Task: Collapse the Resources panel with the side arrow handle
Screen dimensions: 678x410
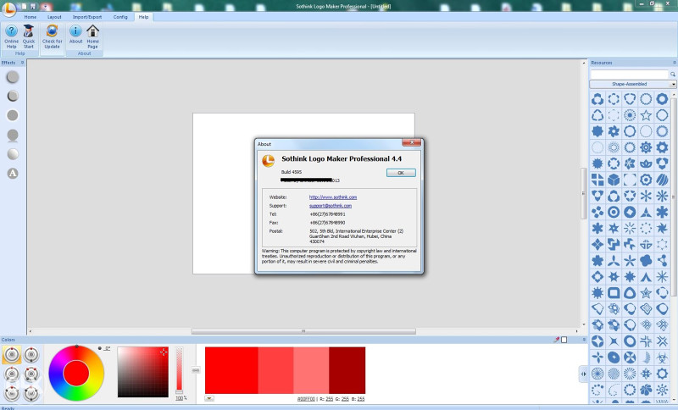Action: tap(583, 374)
